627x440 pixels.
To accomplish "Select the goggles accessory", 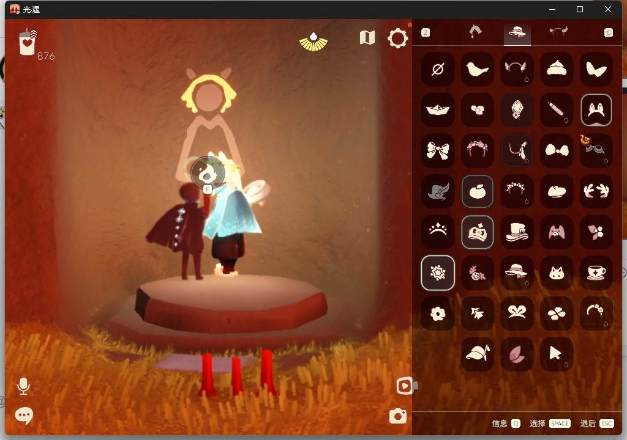I will pos(596,151).
